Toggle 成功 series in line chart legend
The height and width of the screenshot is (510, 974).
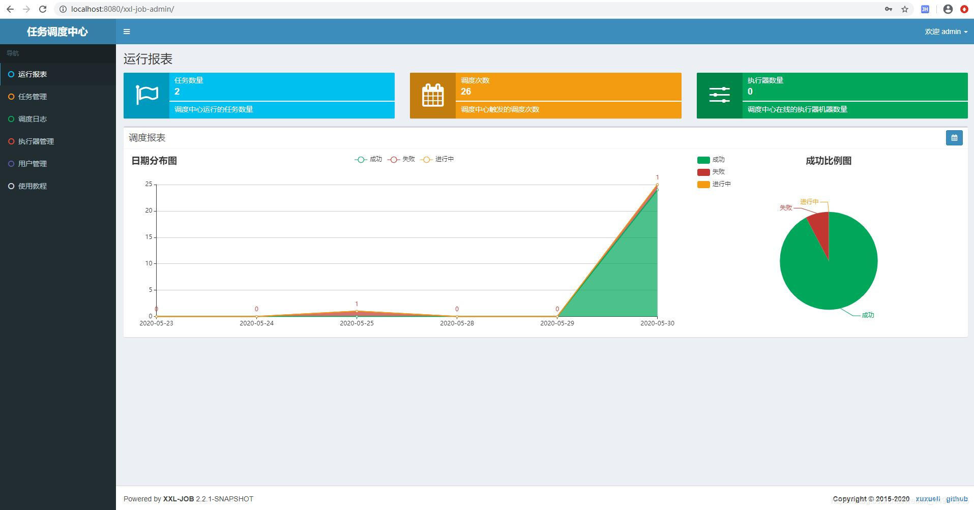(x=368, y=159)
